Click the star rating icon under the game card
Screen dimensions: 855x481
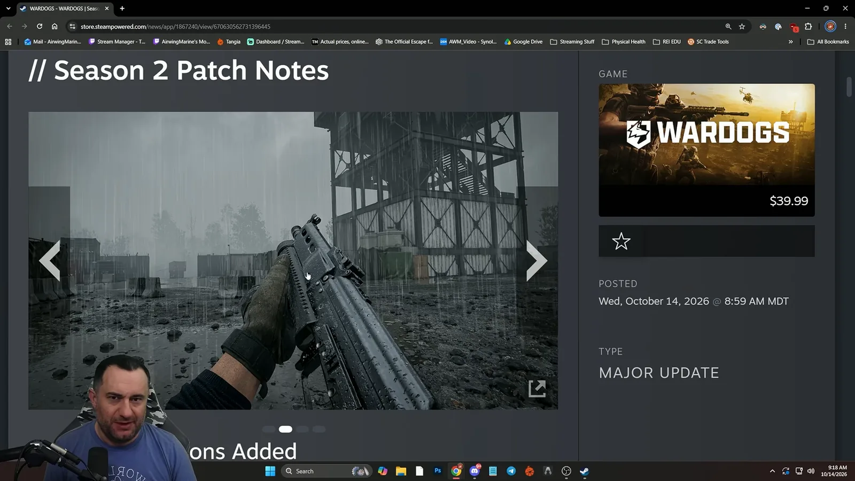(621, 241)
